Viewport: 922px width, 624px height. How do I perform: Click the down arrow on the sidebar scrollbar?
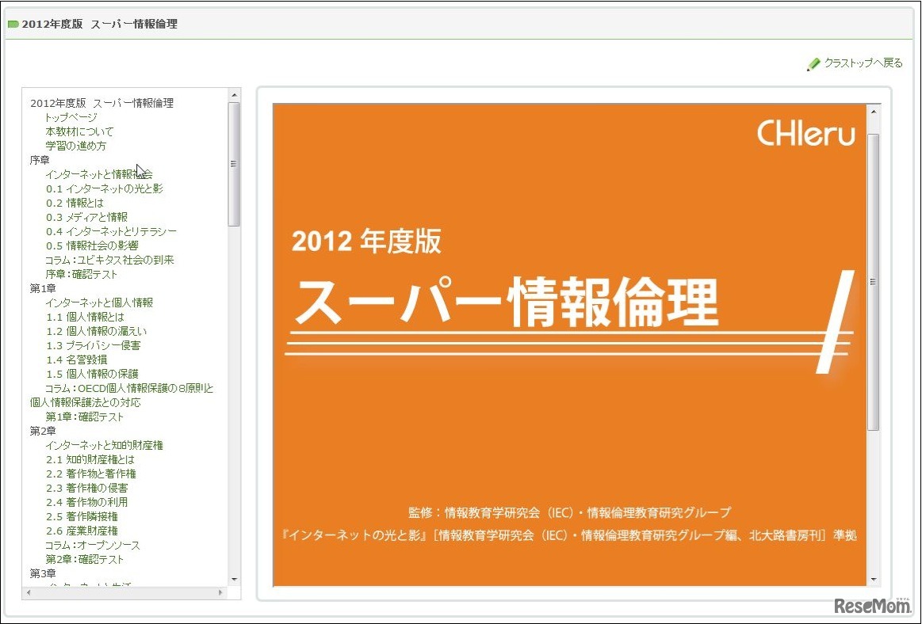[x=233, y=577]
